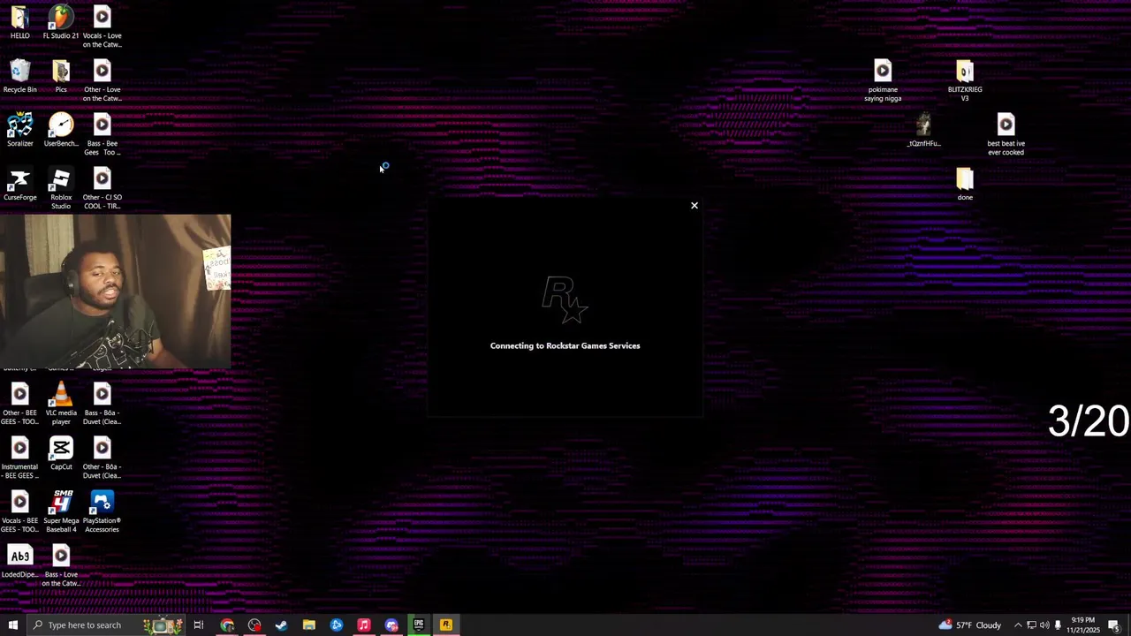Switch to Steam on the taskbar
Viewport: 1131px width, 636px height.
(x=282, y=625)
